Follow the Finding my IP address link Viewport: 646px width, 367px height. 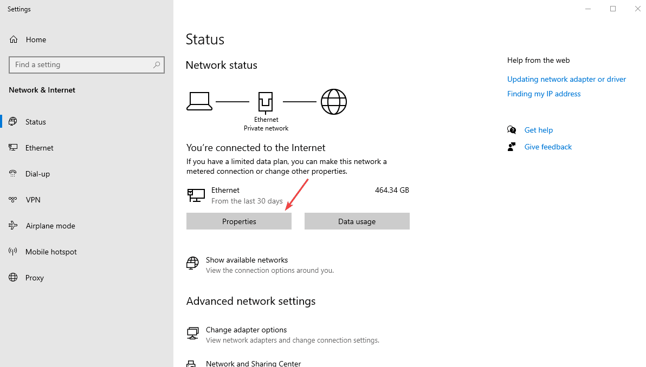544,94
